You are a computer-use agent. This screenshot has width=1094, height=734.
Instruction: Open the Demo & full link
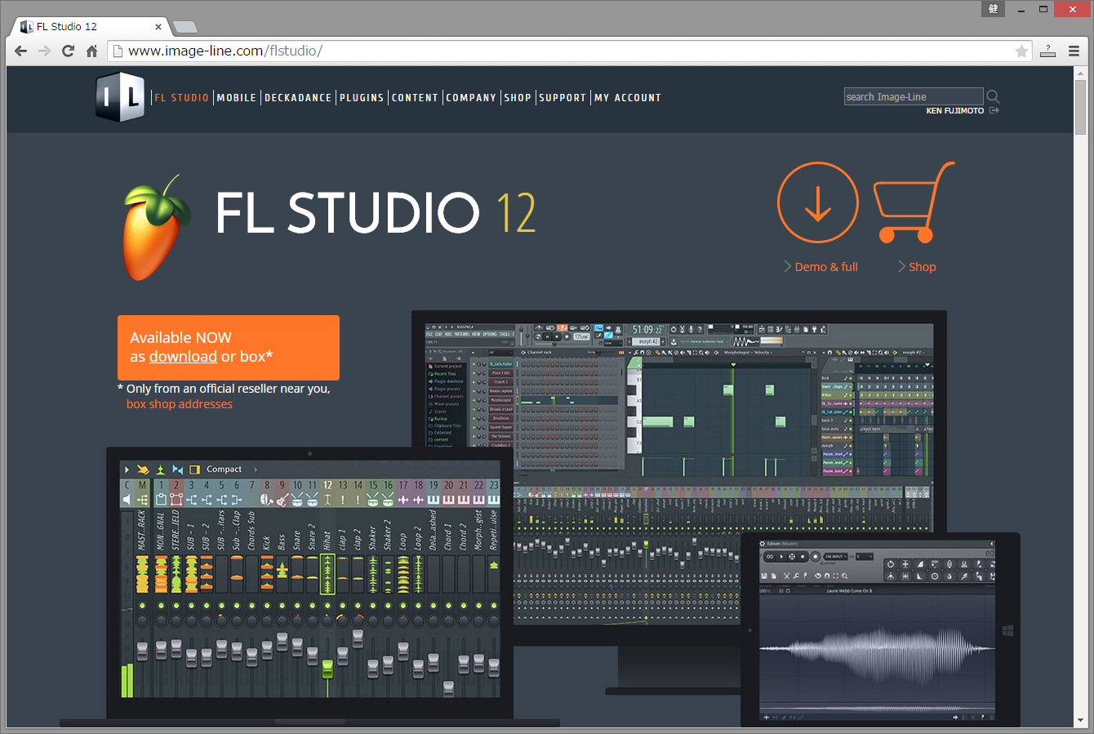pos(826,267)
